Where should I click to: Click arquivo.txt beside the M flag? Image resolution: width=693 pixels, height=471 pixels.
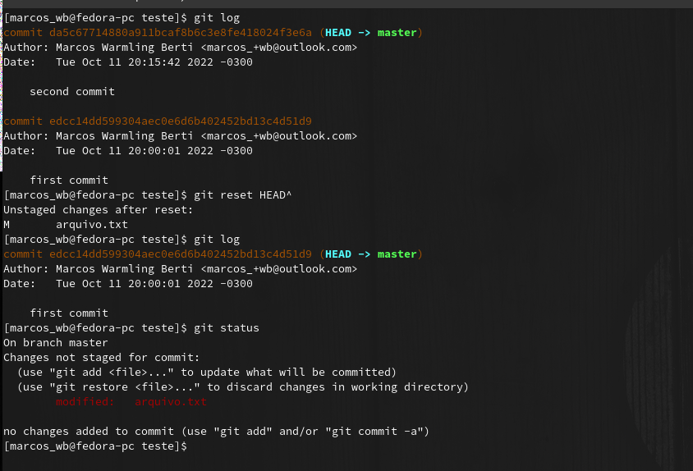92,225
